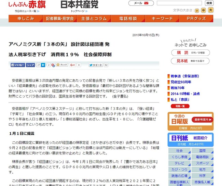
Task: Open the 読者の広場 category
Action: 179,176
